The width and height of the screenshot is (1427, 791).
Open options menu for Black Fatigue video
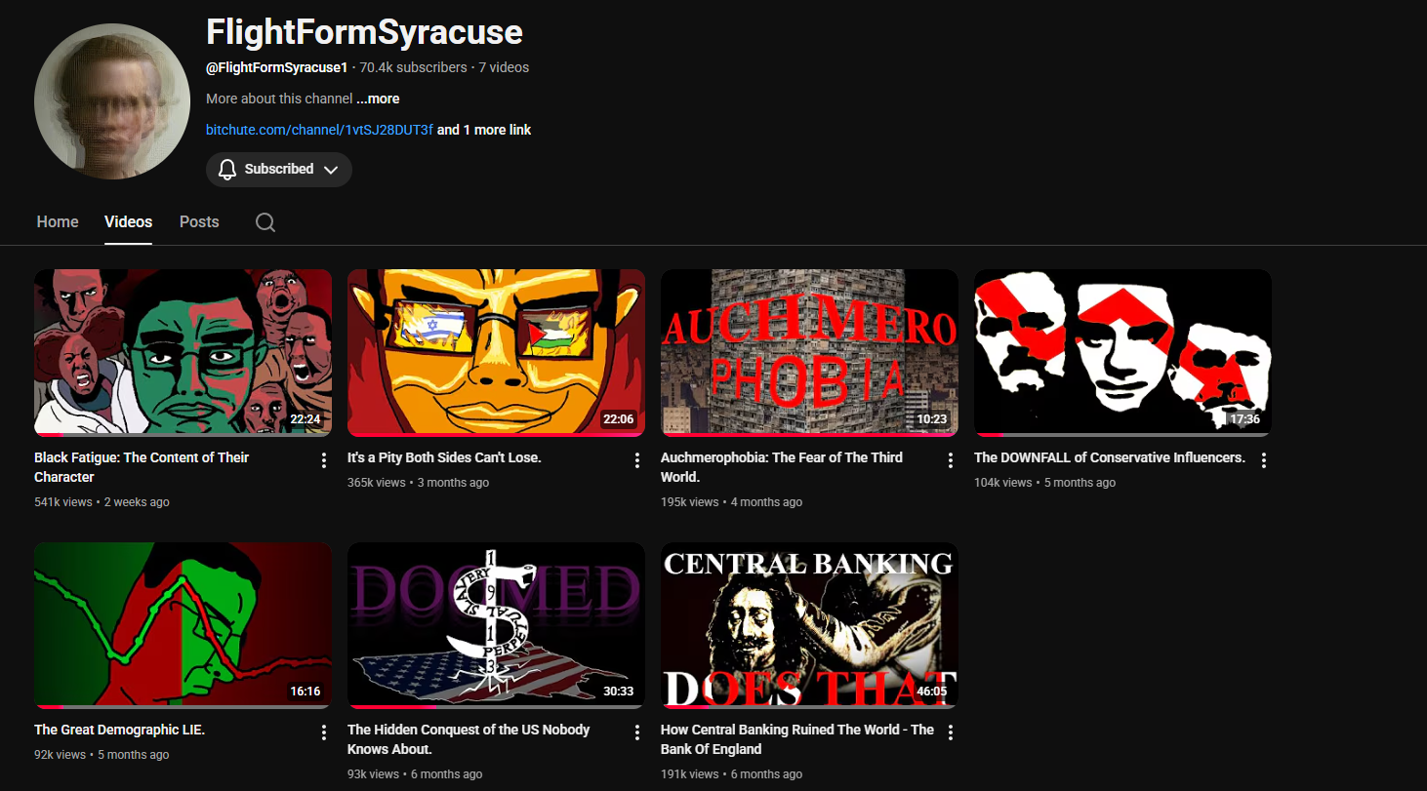point(324,460)
